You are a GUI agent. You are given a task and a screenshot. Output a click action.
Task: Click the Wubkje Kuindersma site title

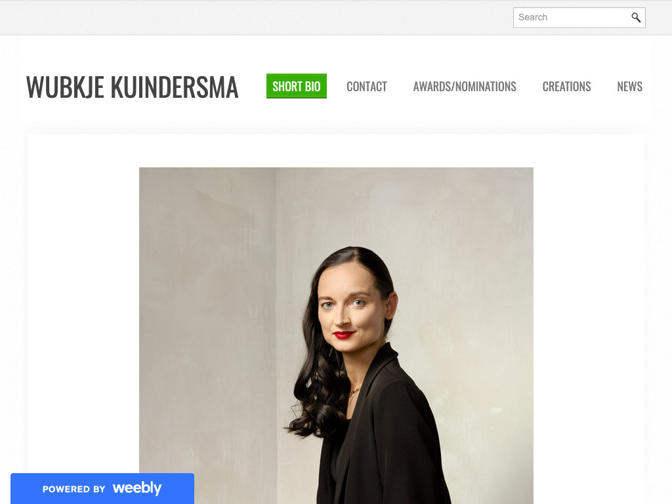(x=132, y=87)
